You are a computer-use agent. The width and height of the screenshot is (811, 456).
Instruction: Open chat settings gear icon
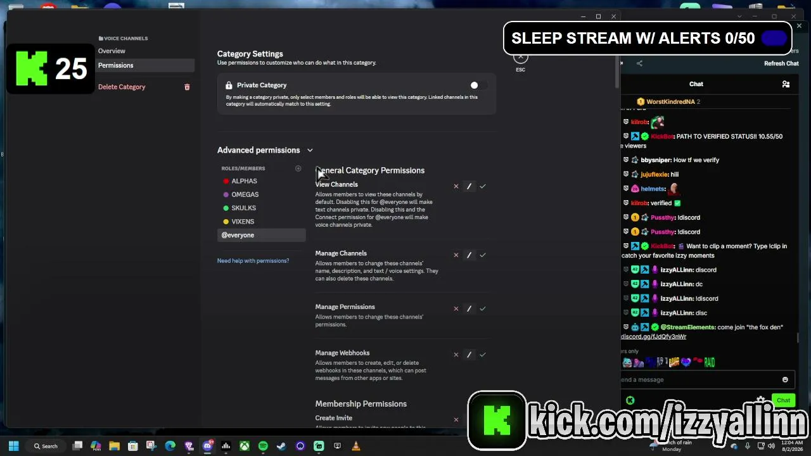coord(760,400)
